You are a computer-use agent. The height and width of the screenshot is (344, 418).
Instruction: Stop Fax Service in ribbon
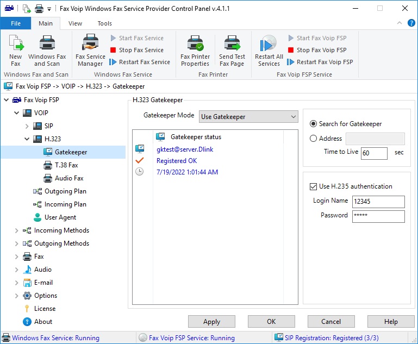pyautogui.click(x=136, y=50)
